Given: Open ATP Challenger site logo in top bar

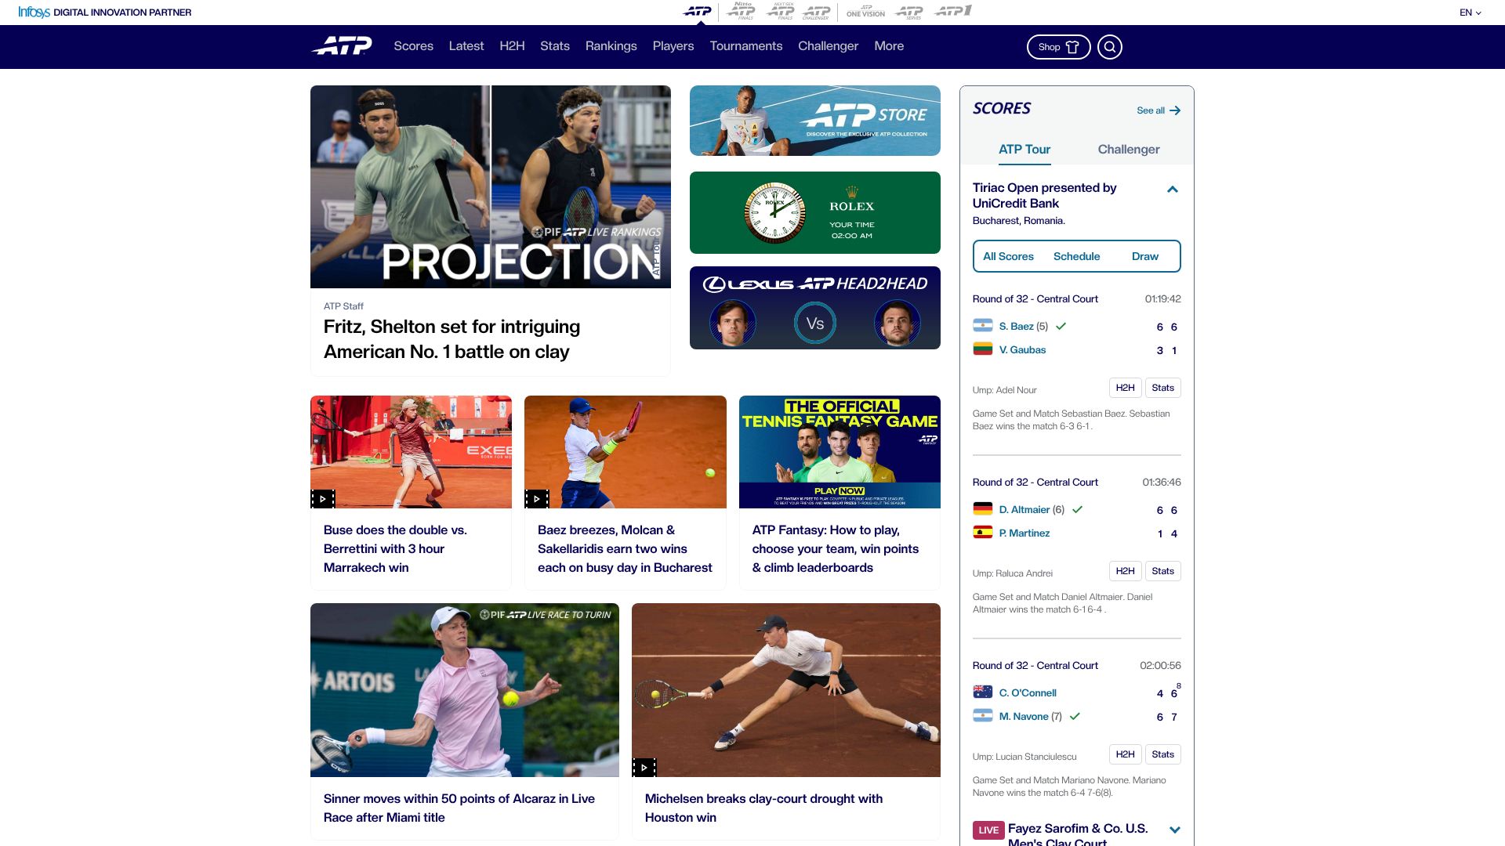Looking at the screenshot, I should (817, 12).
